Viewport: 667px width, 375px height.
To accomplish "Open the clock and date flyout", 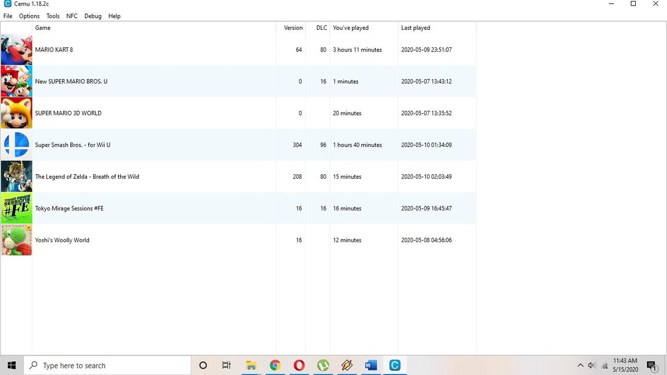I will click(625, 365).
